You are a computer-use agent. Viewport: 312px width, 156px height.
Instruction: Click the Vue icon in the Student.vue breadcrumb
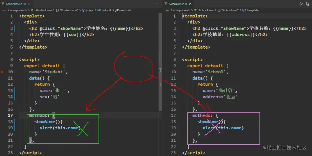coord(32,10)
